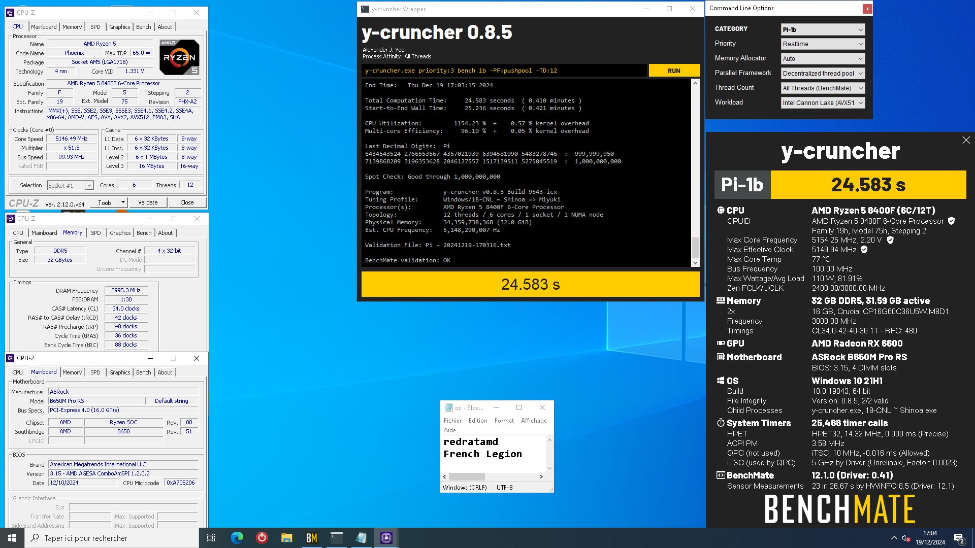Click the CPU-Z Close button
The image size is (975, 548).
[187, 202]
